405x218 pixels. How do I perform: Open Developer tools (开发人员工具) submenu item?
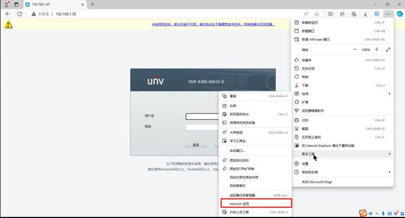pos(255,212)
